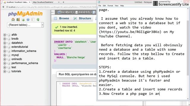The image size is (190, 106).
Task: Open the query window icon
Action: [23, 20]
